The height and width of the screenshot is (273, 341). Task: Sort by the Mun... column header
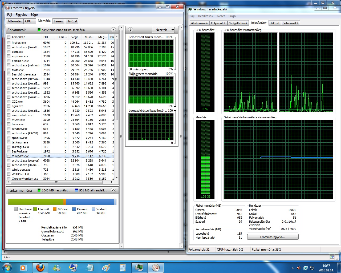pyautogui.click(x=88, y=37)
